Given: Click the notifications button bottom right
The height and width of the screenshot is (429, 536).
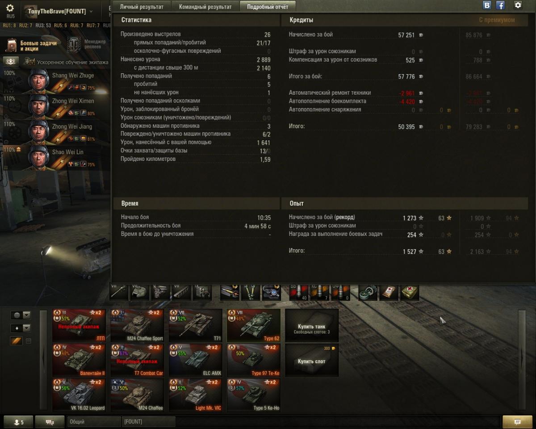Looking at the screenshot, I should pos(517,421).
